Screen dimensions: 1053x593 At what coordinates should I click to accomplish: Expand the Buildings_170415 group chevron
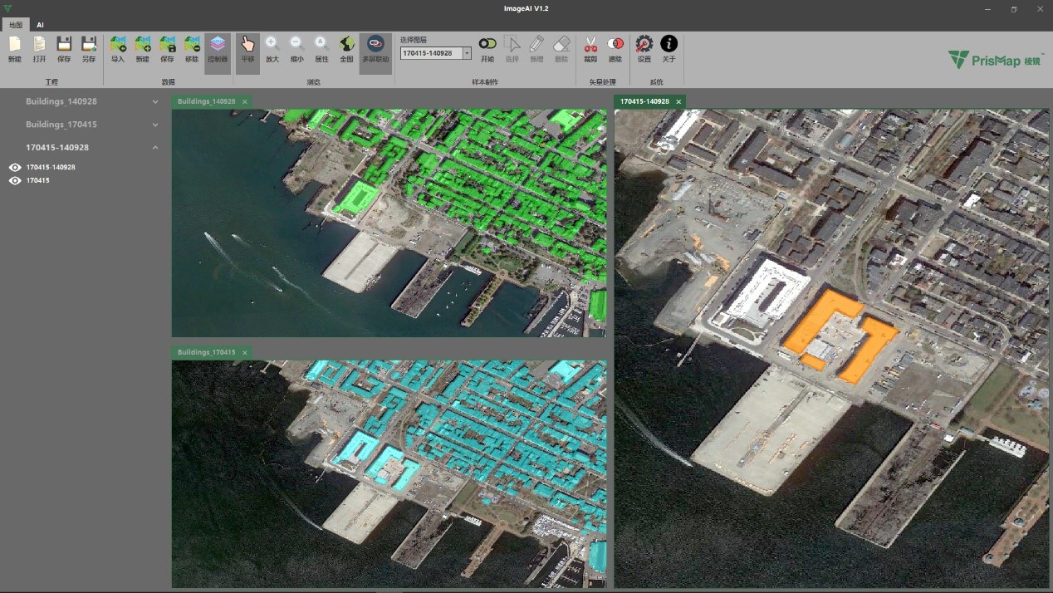pyautogui.click(x=155, y=125)
